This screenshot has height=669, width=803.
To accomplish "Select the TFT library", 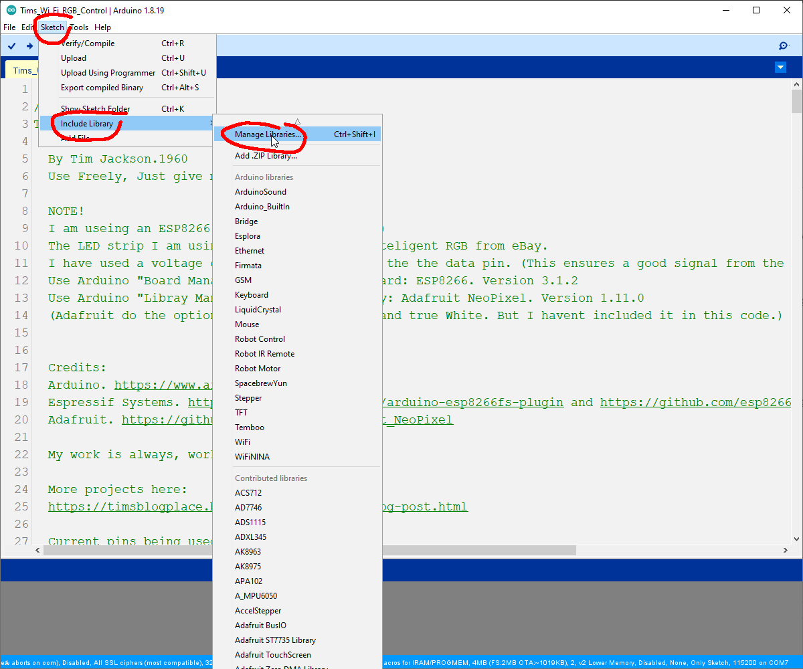I will point(297,413).
